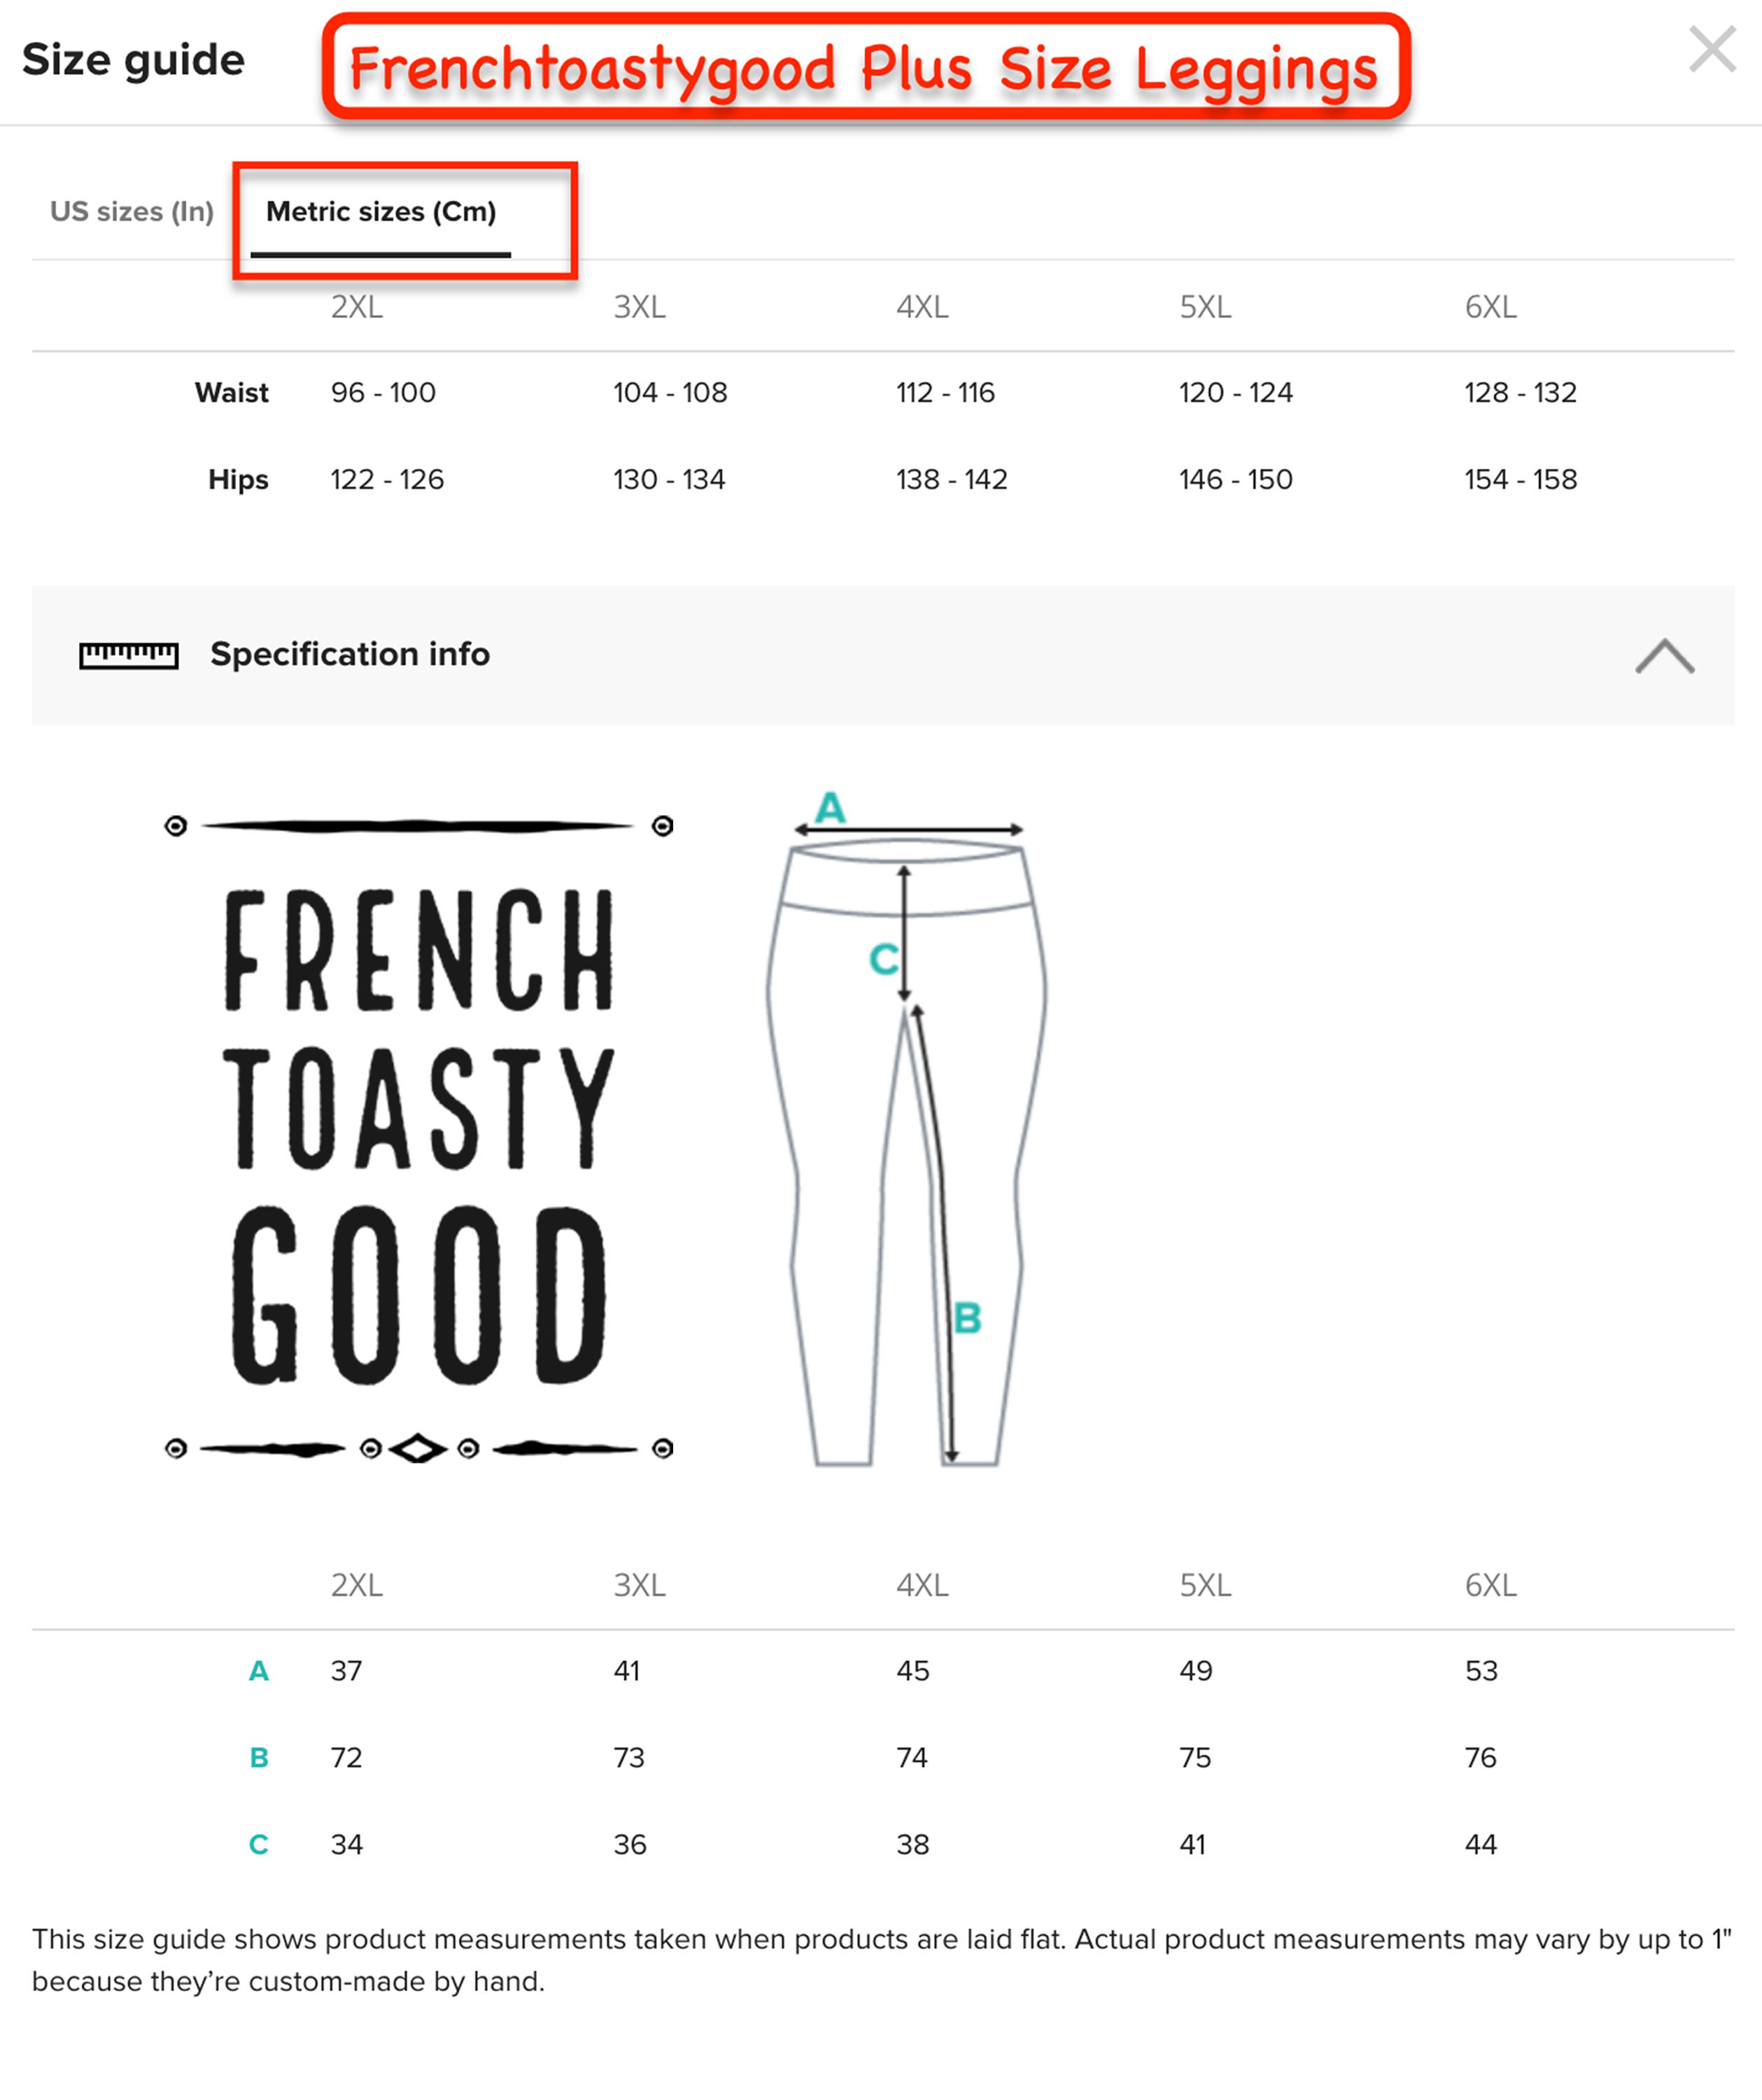Viewport: 1762px width, 2100px height.
Task: Click the teal A row label in specification table
Action: tap(259, 1671)
